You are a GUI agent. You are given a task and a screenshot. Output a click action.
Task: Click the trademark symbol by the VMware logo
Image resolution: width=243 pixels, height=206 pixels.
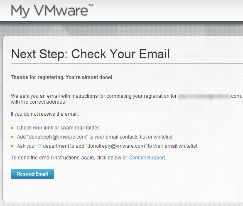point(91,5)
